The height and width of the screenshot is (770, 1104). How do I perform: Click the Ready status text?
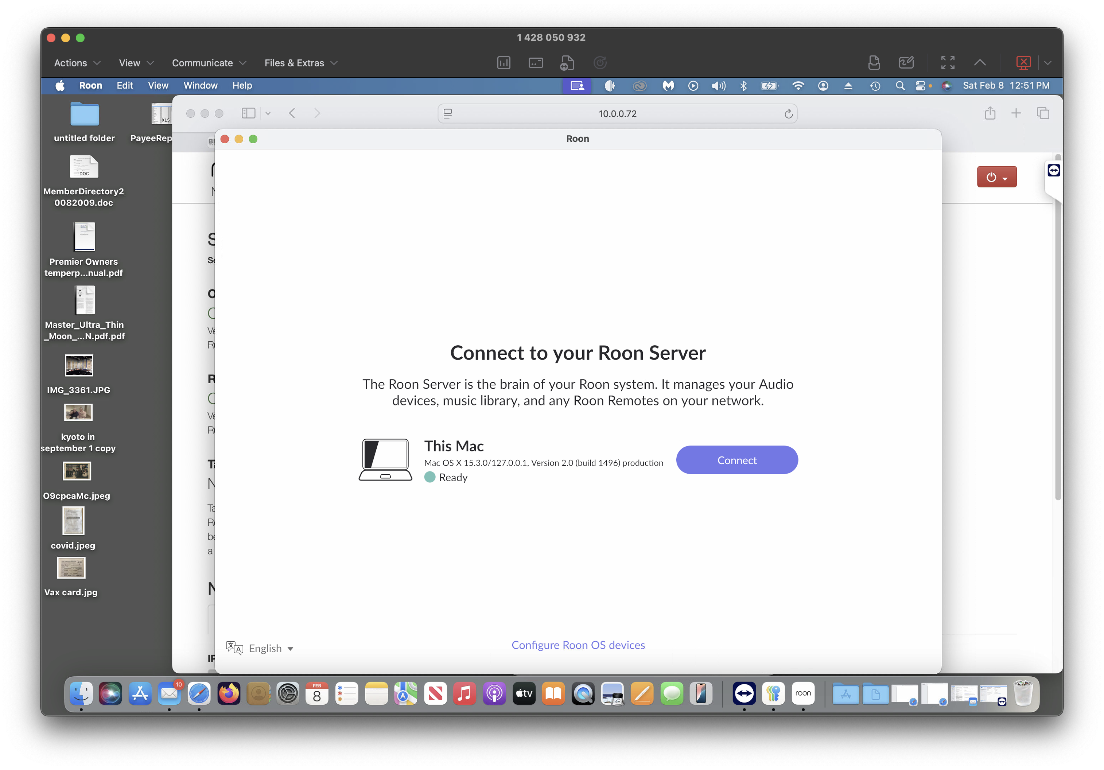[453, 477]
